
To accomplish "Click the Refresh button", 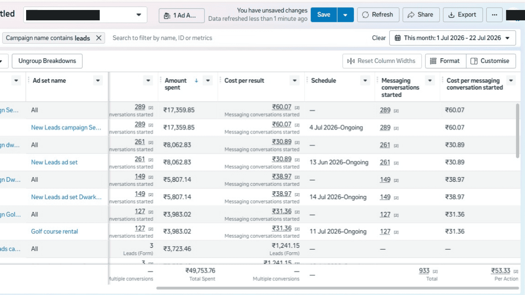I will pos(378,15).
